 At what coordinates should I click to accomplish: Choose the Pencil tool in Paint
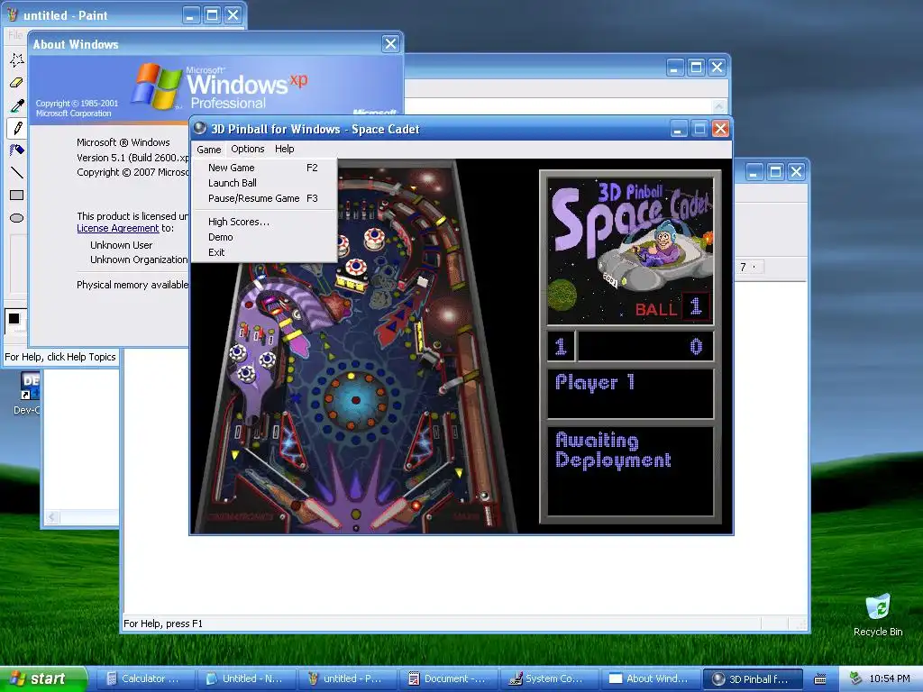click(17, 127)
